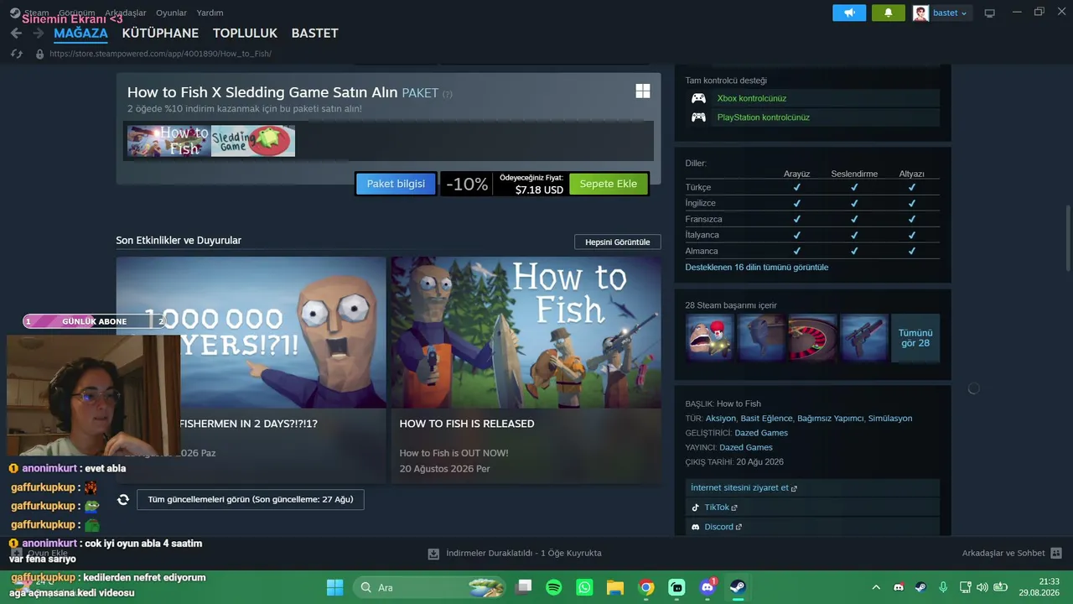Open the Yardım menu
Screen dimensions: 1073x604
pos(210,13)
